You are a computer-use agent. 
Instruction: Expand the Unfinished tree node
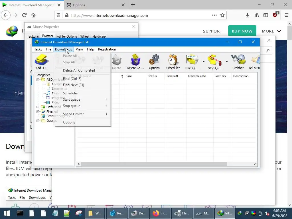38,107
